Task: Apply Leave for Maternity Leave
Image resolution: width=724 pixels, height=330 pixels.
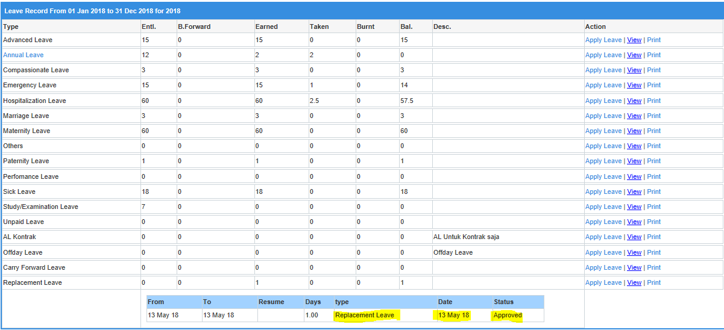Action: pos(603,131)
